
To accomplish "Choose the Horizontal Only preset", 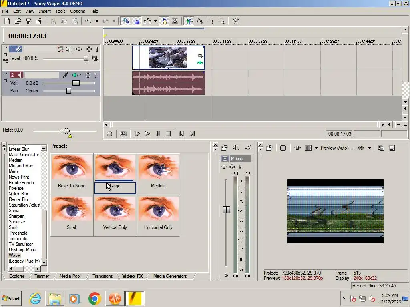I will 158,215.
